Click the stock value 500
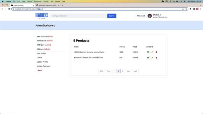 pos(121,58)
